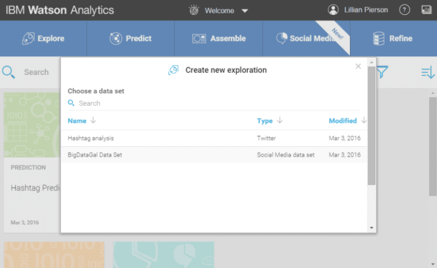This screenshot has width=437, height=268.
Task: Open the green Prediction card thumbnail
Action: (x=32, y=125)
